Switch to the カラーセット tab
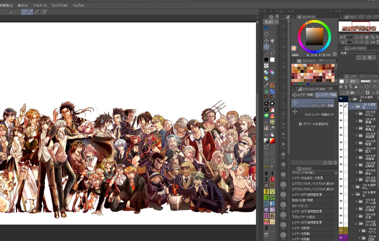The width and height of the screenshot is (379, 241). pyautogui.click(x=327, y=61)
